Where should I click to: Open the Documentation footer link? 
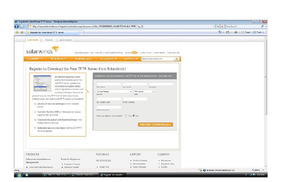(139, 164)
